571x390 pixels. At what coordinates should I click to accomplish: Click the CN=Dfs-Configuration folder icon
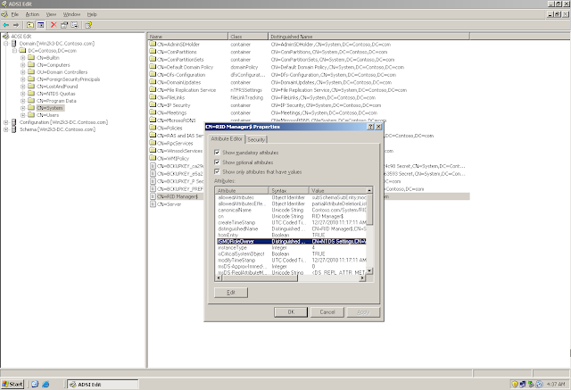153,75
